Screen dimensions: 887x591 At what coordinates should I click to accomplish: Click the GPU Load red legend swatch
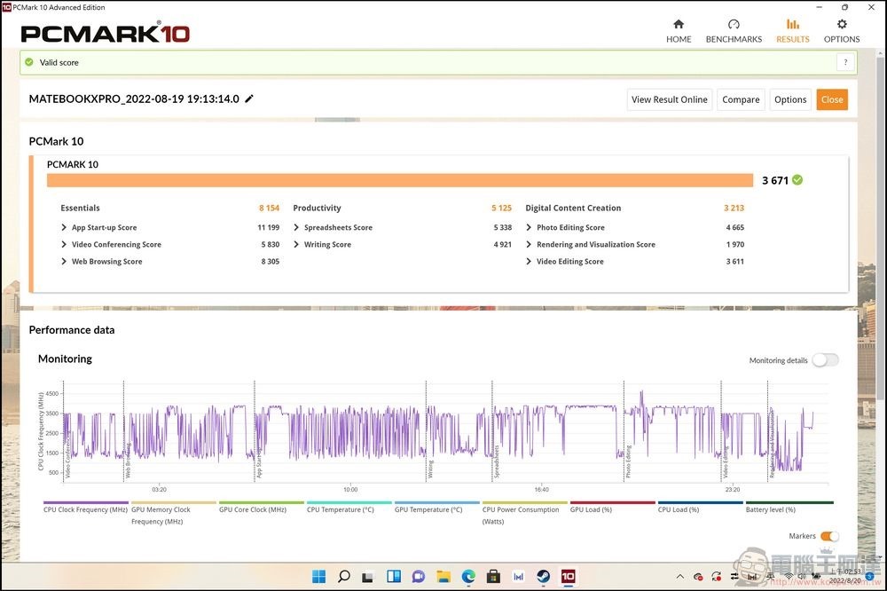coord(611,502)
